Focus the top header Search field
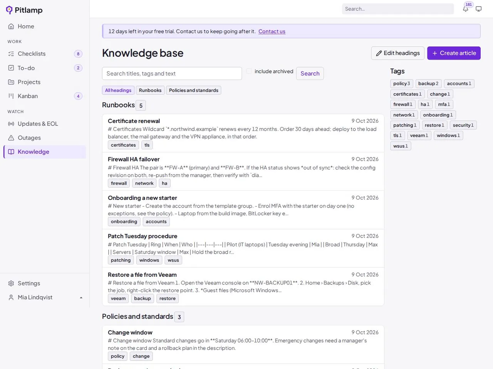 pyautogui.click(x=398, y=9)
